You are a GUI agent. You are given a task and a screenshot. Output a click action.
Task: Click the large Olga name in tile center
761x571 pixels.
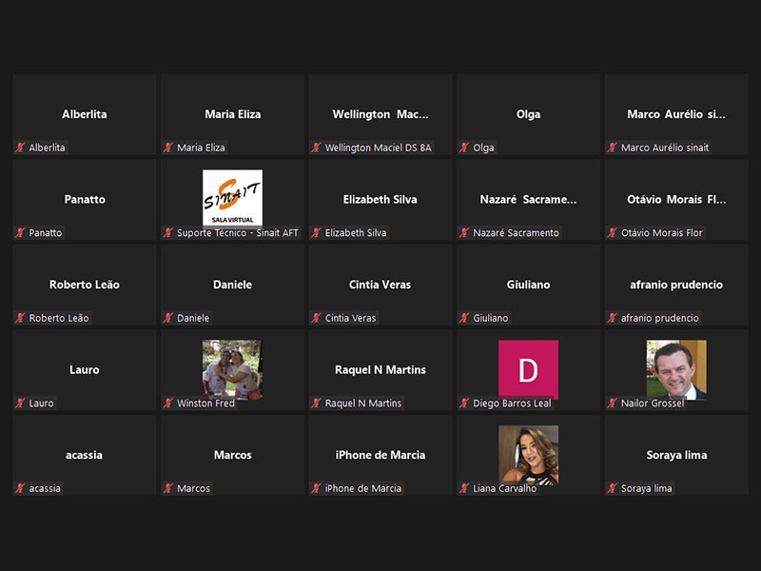[529, 114]
